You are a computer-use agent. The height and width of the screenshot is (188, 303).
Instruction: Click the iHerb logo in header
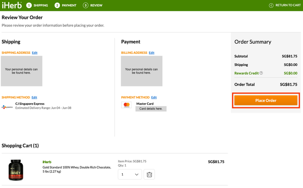click(12, 5)
